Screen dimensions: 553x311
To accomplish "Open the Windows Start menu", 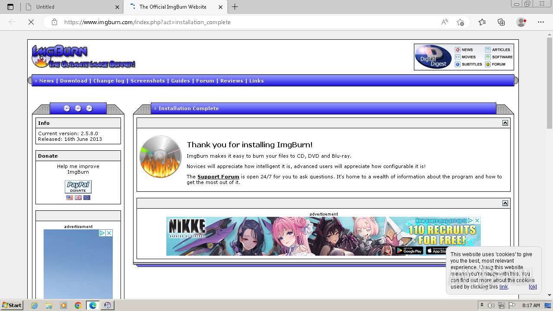I will click(12, 305).
